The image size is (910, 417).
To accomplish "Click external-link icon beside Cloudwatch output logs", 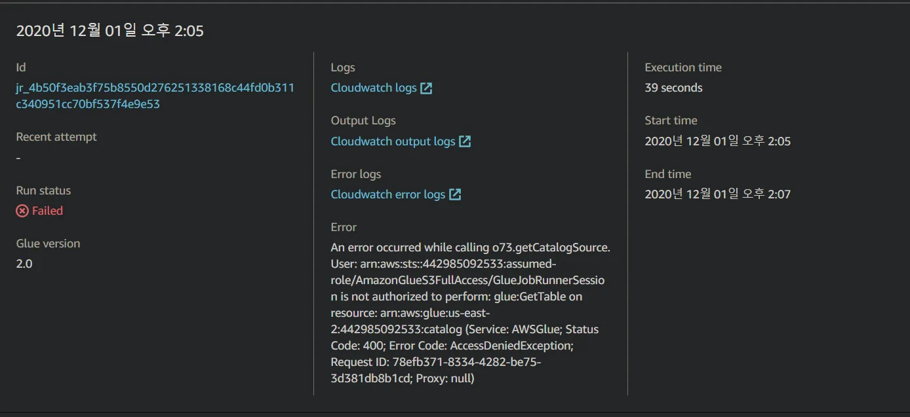I will point(465,141).
